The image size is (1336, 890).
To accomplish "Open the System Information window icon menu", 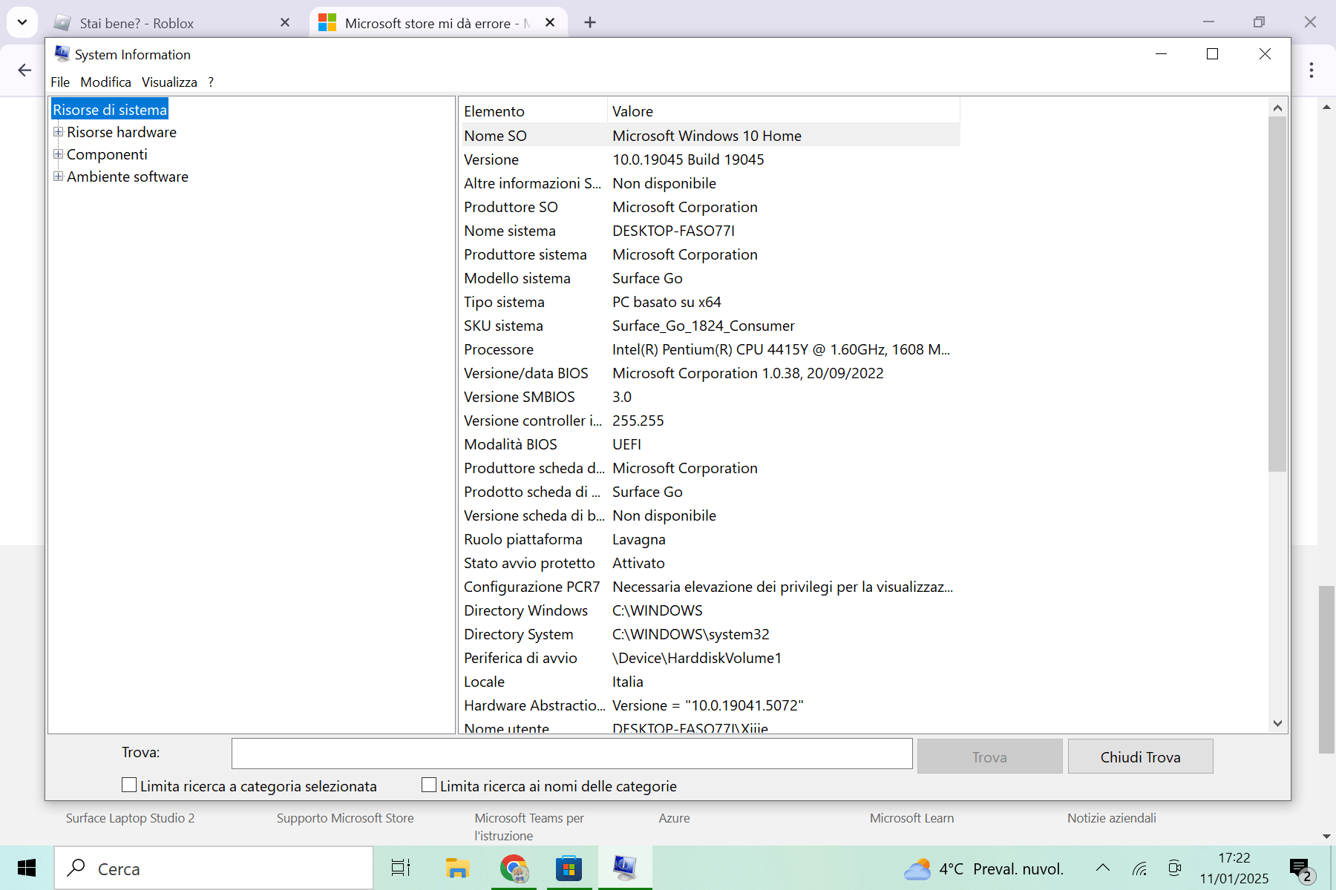I will 62,54.
